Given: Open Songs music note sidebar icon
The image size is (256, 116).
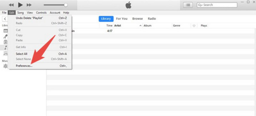Looking at the screenshot, I should click(x=5, y=47).
